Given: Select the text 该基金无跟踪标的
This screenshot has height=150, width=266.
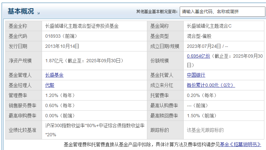Looking at the screenshot, I should 205,130.
